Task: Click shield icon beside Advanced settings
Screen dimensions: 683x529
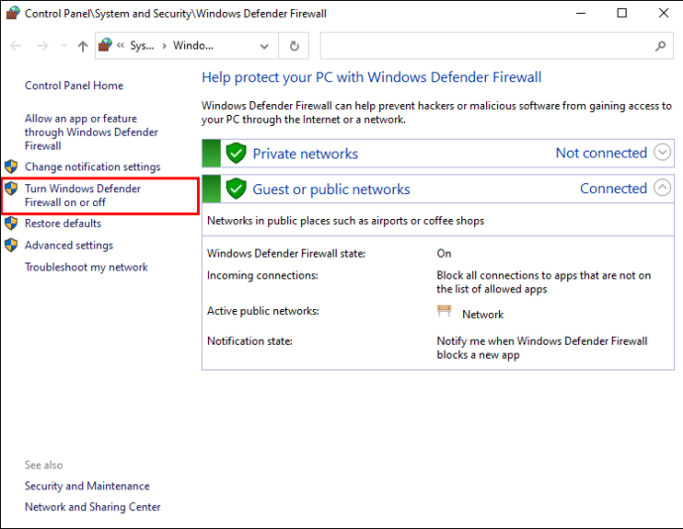Action: pyautogui.click(x=11, y=245)
